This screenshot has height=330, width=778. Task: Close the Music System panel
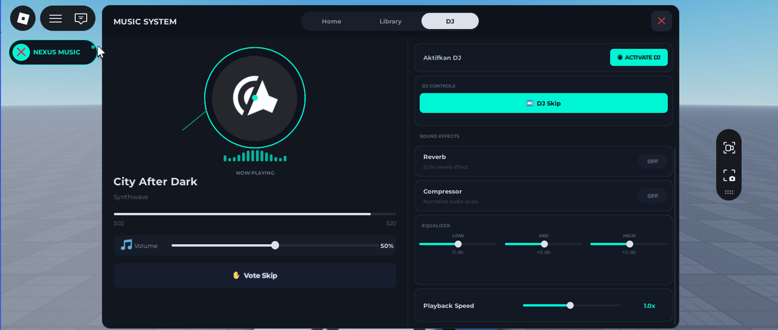(x=661, y=21)
